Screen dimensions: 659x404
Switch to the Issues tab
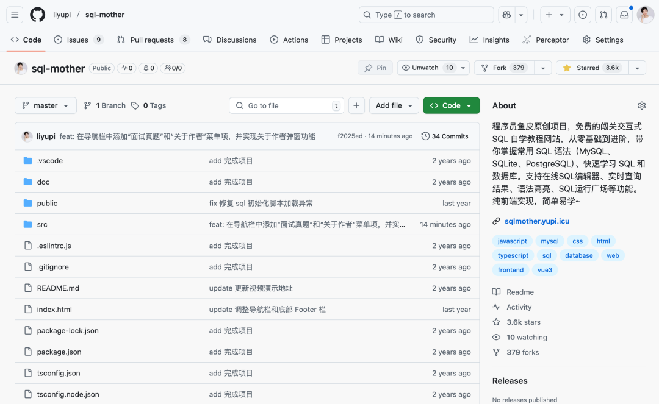[x=79, y=40]
